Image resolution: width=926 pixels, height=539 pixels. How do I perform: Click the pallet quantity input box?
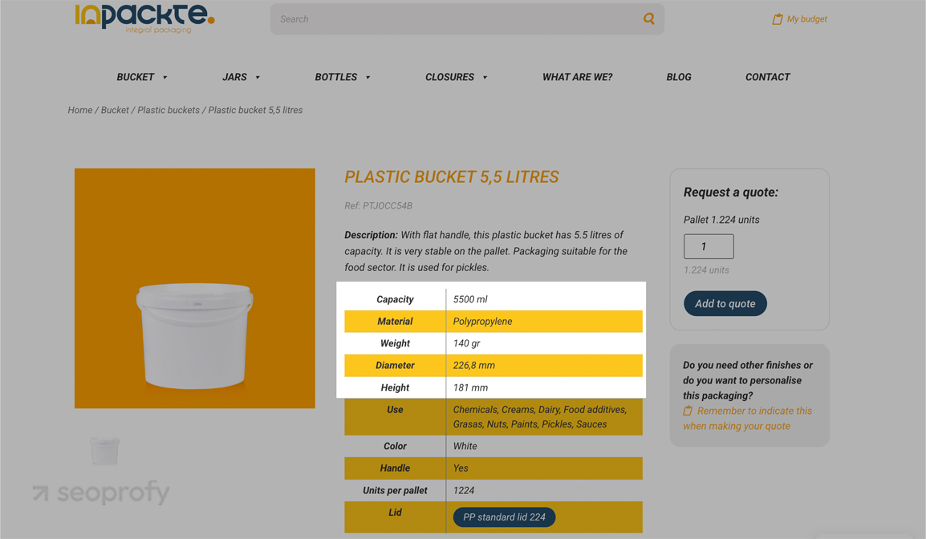click(x=708, y=246)
